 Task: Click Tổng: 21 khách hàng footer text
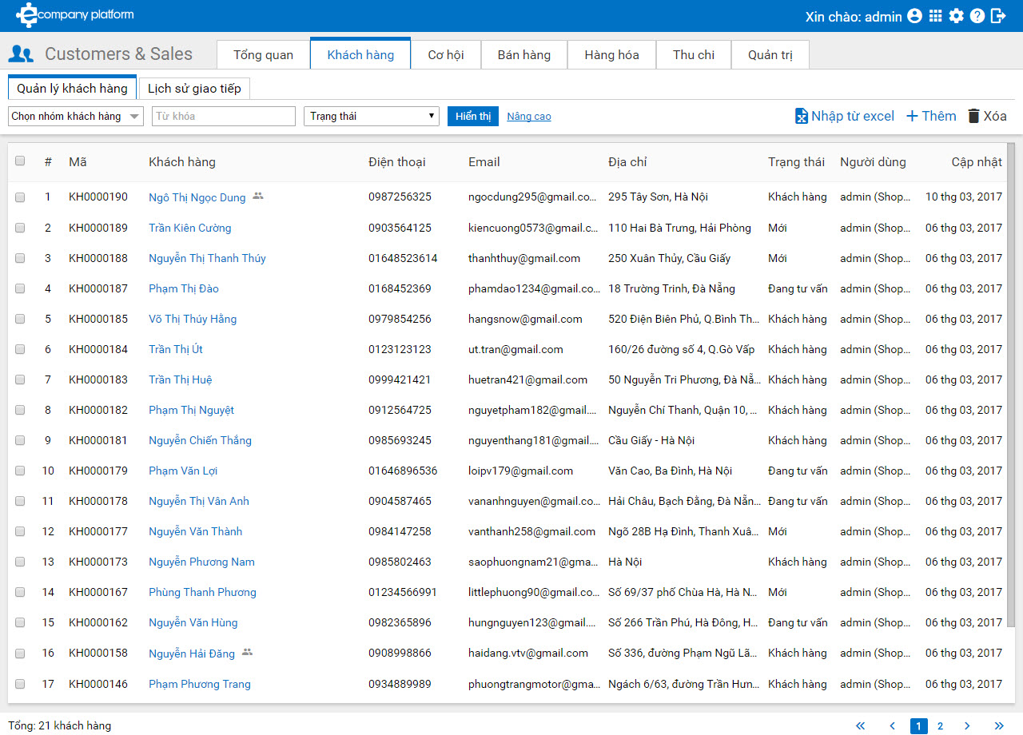(x=60, y=725)
